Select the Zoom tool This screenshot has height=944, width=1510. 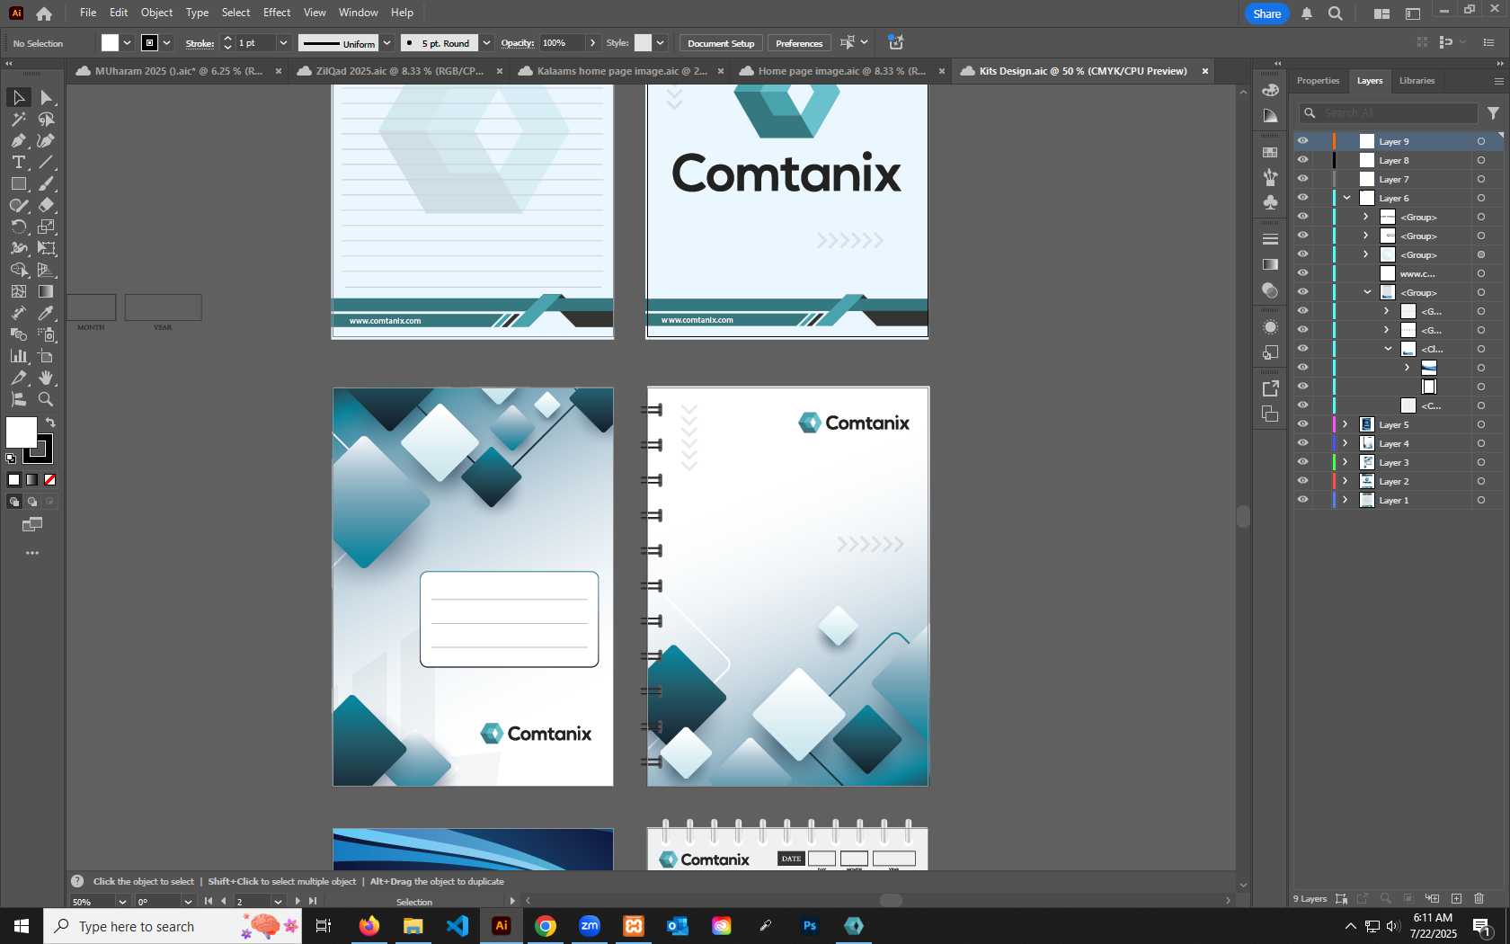[47, 399]
